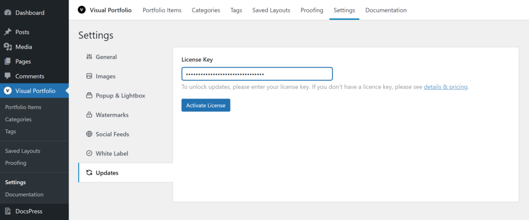
Task: Click the Social Feeds globe icon
Action: click(89, 134)
